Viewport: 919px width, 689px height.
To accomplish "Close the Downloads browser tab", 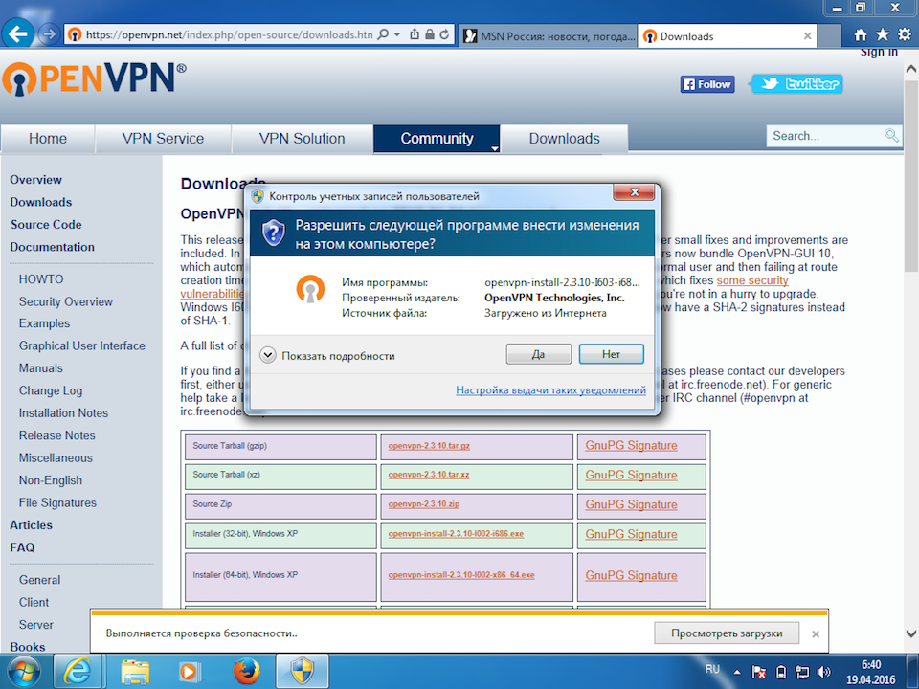I will (x=807, y=36).
